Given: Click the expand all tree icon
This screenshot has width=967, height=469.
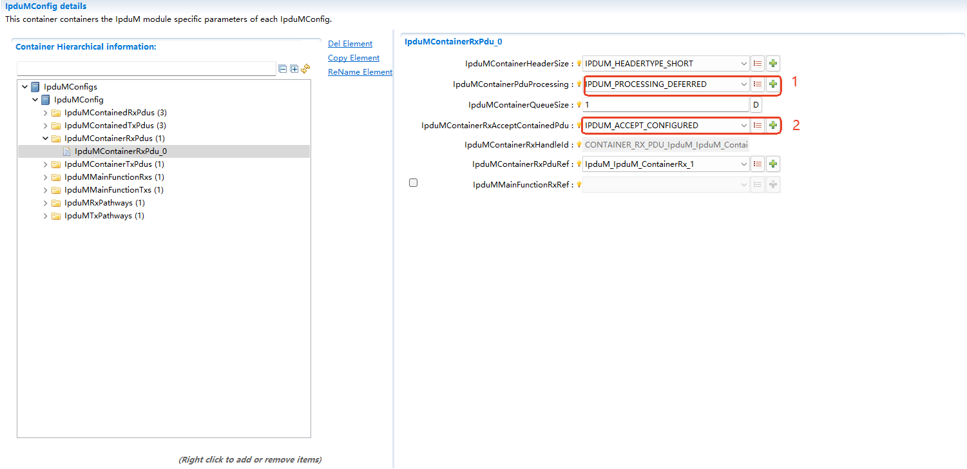Looking at the screenshot, I should (294, 69).
